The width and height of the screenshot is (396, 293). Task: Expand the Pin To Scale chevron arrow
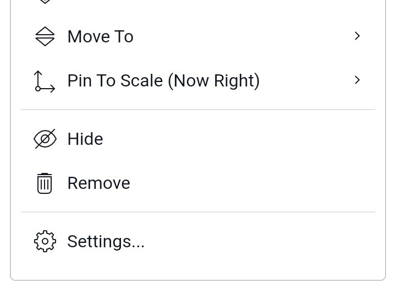(358, 80)
